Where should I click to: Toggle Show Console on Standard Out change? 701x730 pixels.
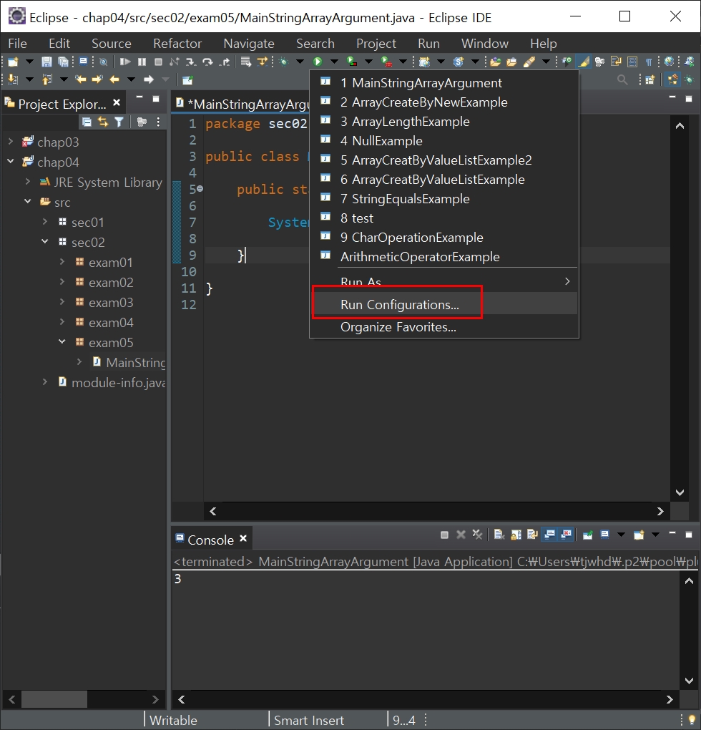pos(549,535)
